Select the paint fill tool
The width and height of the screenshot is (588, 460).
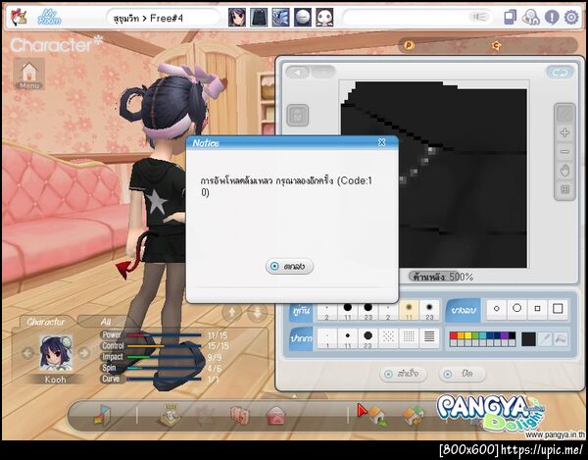(x=561, y=339)
